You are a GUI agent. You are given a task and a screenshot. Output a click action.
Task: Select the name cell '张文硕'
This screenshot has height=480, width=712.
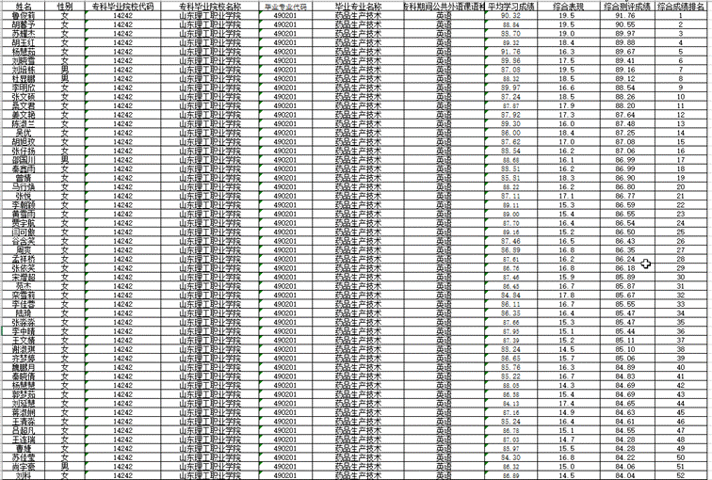coord(24,97)
